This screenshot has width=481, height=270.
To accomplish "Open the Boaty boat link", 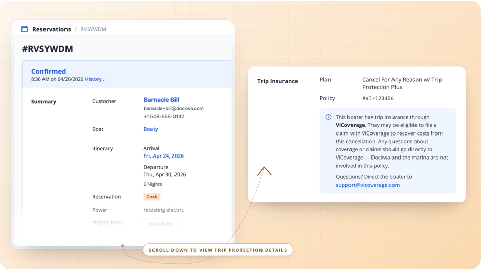I will point(150,129).
